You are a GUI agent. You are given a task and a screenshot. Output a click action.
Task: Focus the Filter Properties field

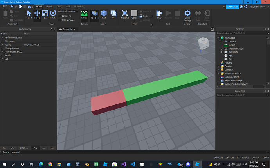click(x=242, y=95)
